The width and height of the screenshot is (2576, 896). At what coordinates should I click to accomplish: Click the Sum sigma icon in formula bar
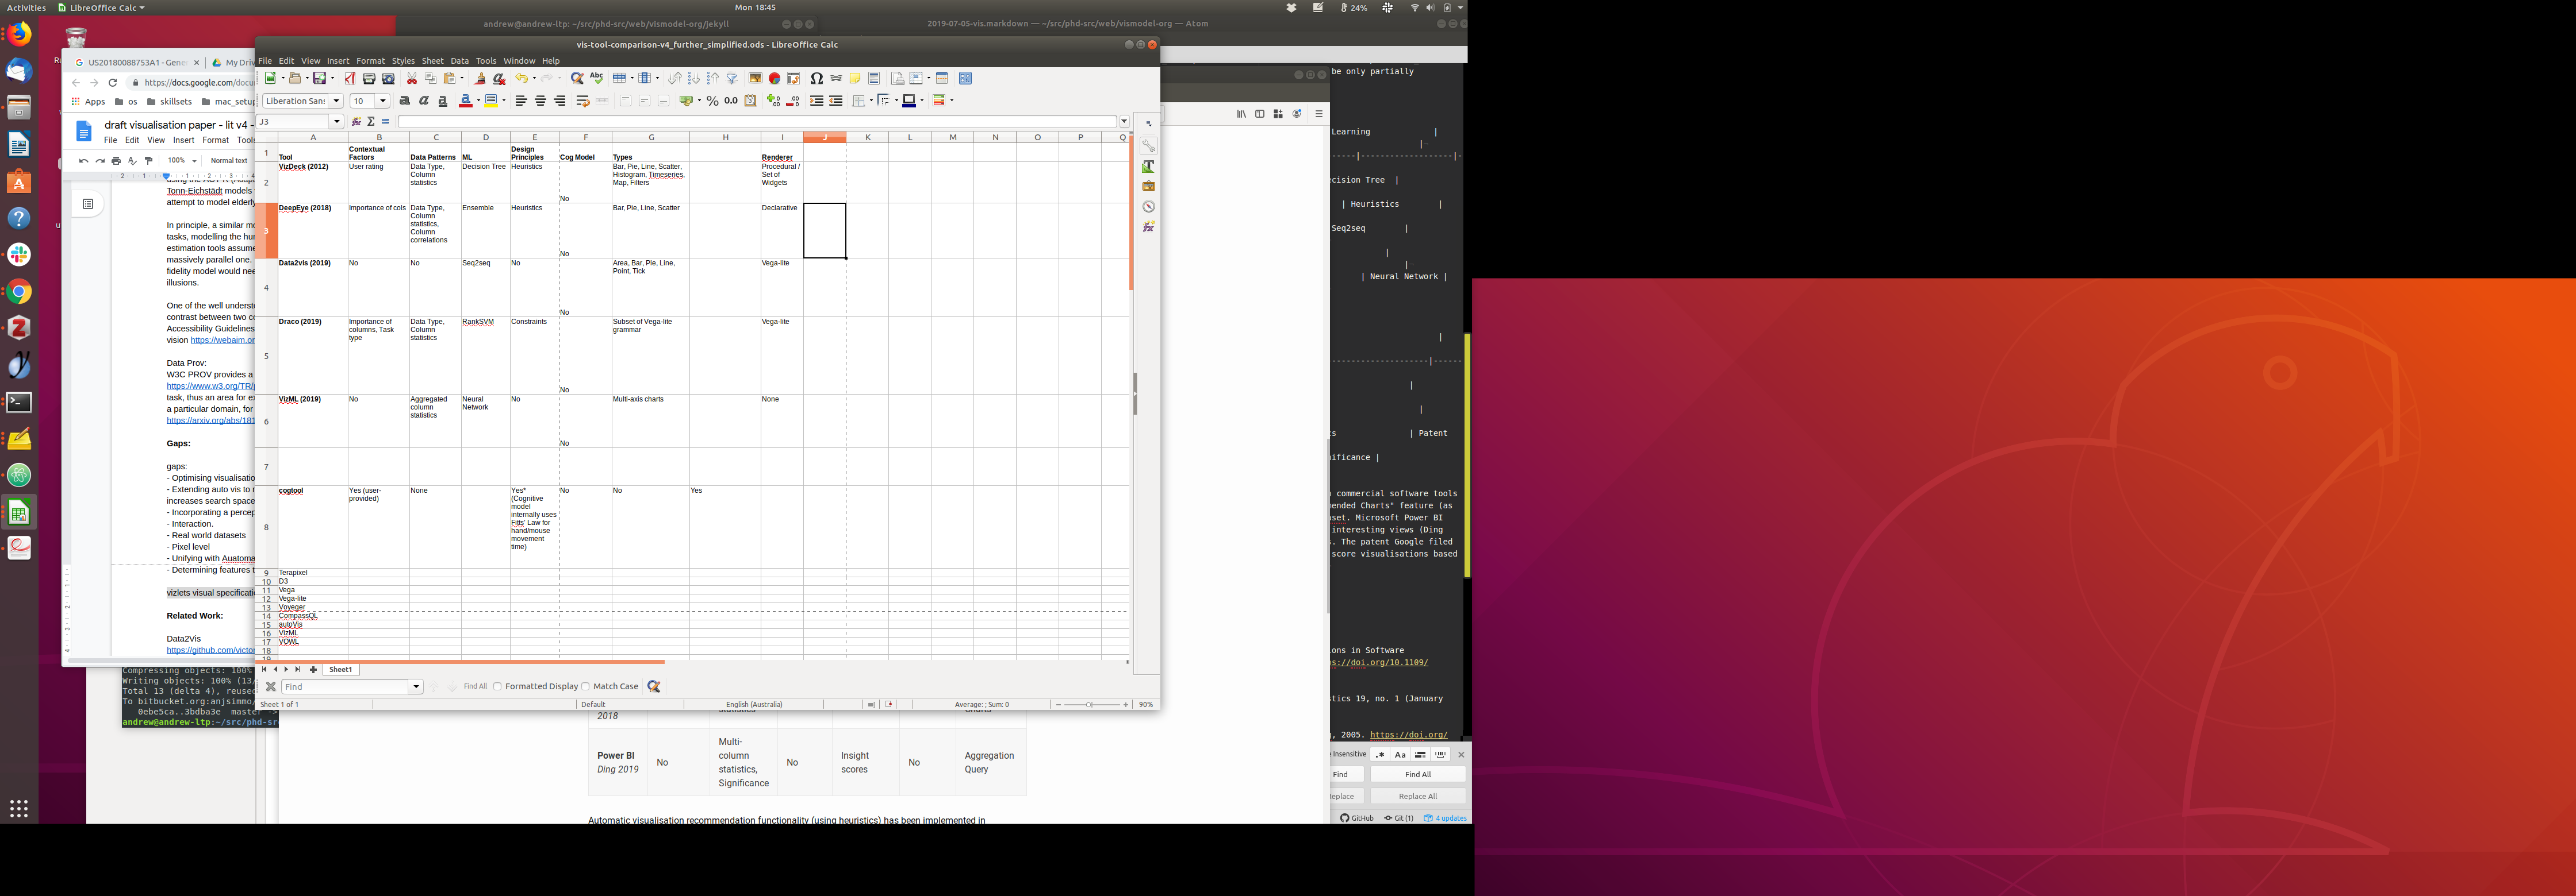[371, 122]
